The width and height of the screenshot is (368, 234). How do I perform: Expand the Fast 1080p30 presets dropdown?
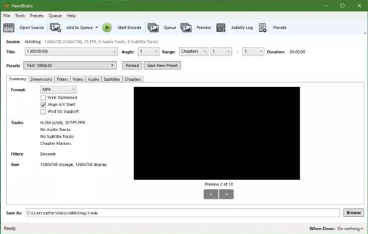pyautogui.click(x=70, y=66)
